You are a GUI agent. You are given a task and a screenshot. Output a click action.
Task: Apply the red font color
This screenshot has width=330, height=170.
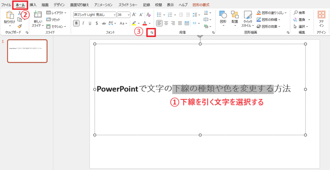[145, 23]
